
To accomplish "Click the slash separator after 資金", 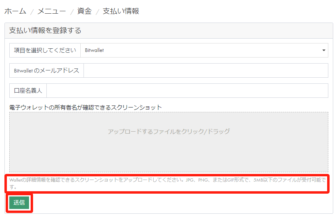I will (x=97, y=12).
